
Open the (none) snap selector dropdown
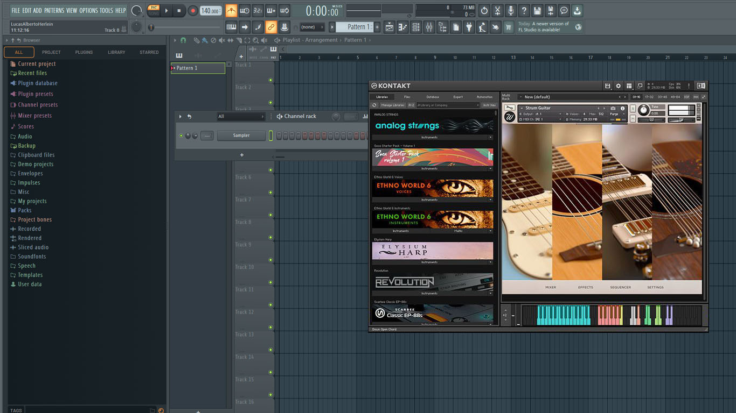pyautogui.click(x=313, y=27)
